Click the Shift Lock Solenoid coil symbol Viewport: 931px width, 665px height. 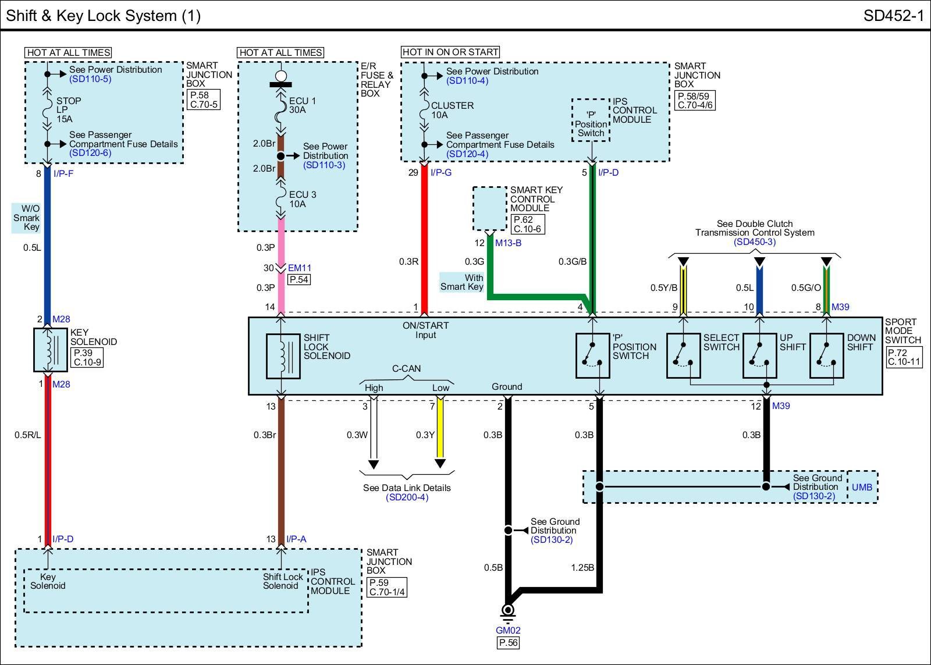point(283,356)
